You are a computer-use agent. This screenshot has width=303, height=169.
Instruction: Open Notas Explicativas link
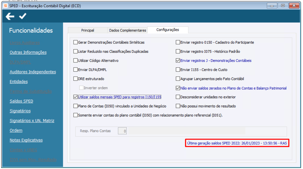[x=26, y=140]
